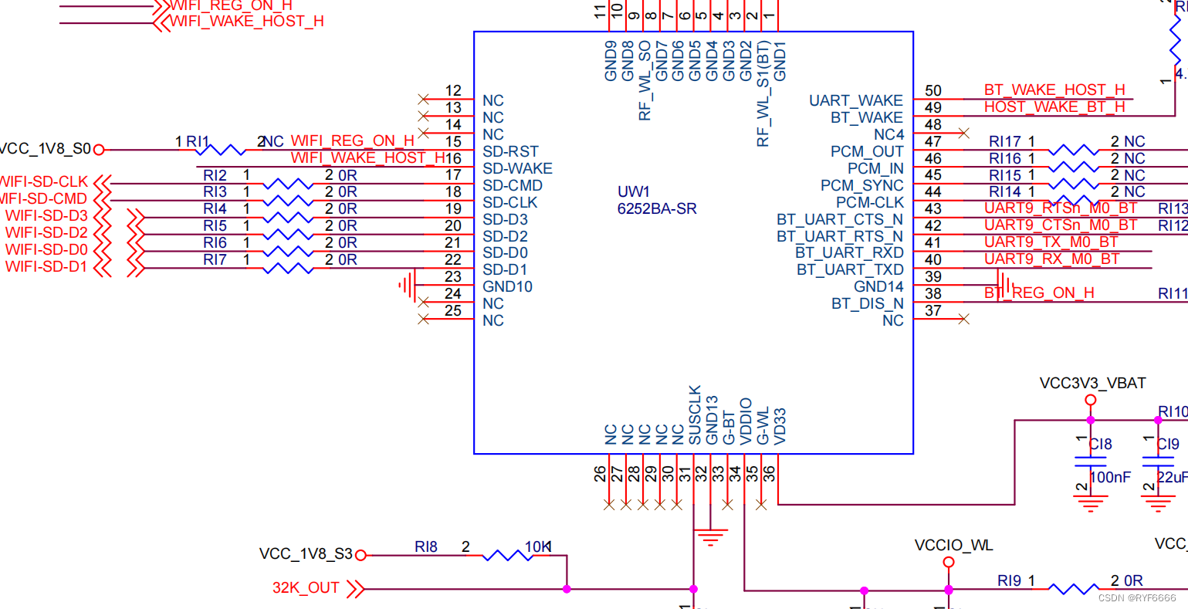1188x609 pixels.
Task: Click the NC4 pin name
Action: tap(888, 135)
